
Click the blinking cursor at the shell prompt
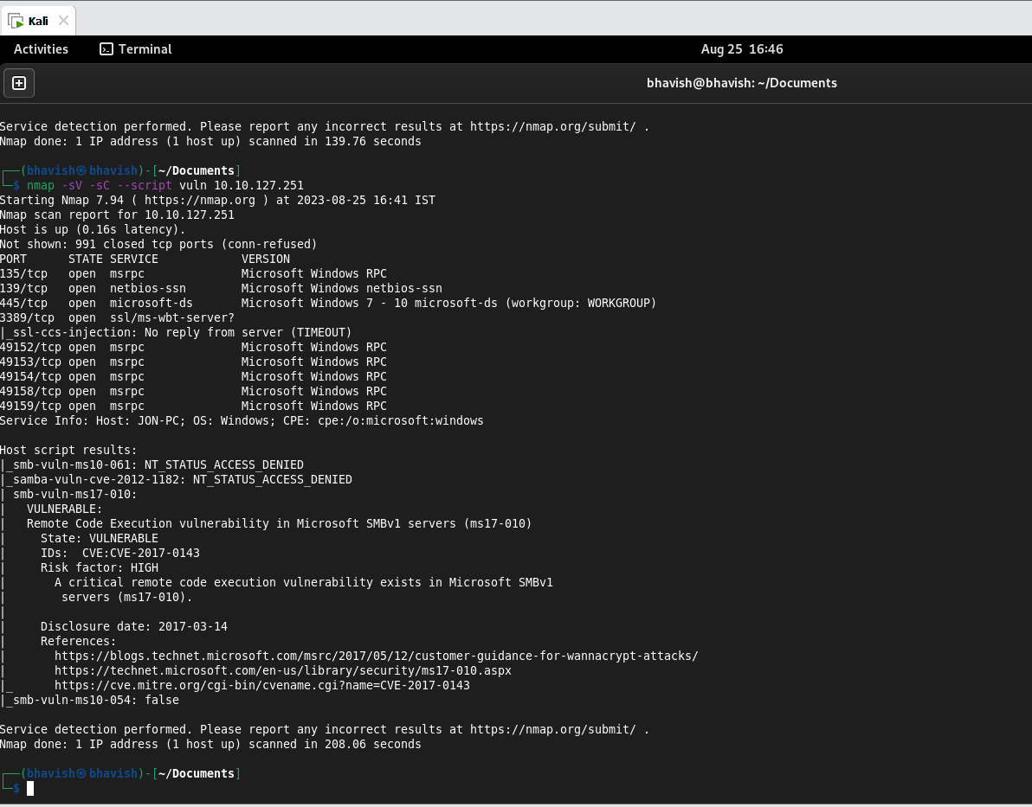(x=30, y=788)
